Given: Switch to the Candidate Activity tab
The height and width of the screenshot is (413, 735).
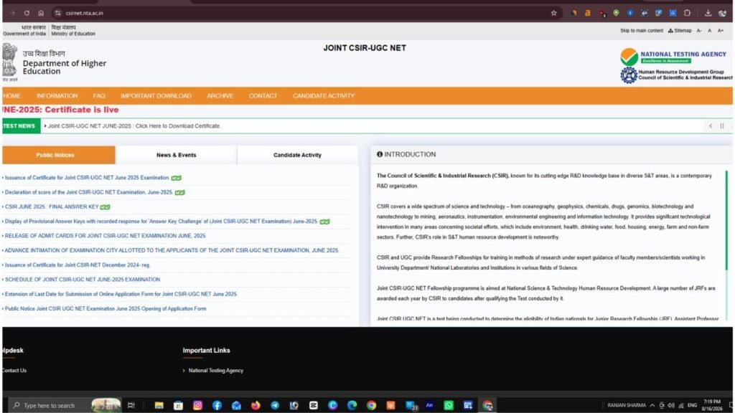Looking at the screenshot, I should (x=298, y=155).
